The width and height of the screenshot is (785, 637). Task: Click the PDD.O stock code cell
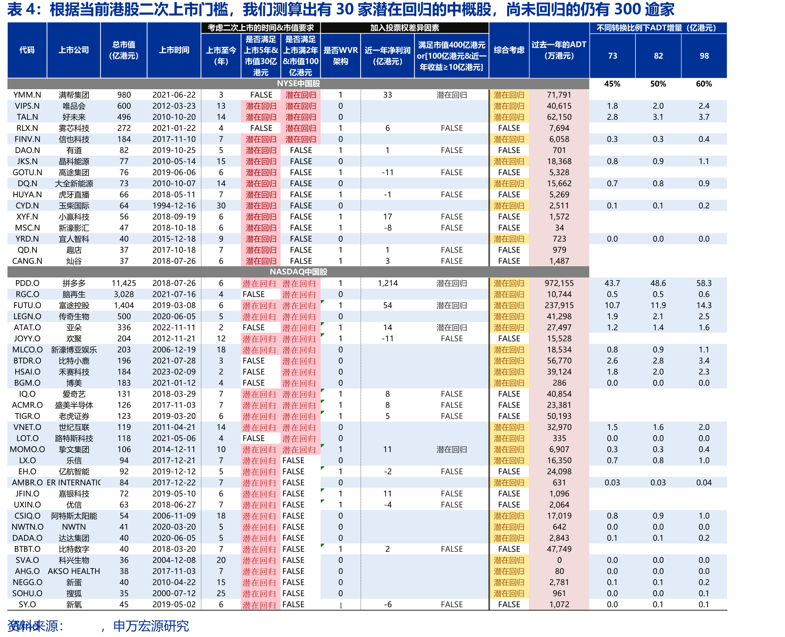click(x=27, y=283)
